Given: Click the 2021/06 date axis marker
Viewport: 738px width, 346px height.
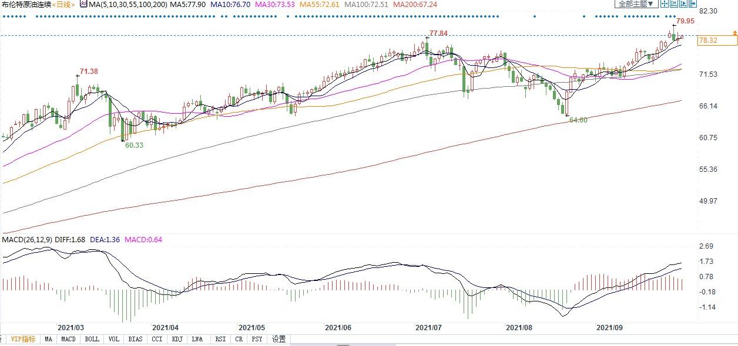Looking at the screenshot, I should tap(337, 327).
